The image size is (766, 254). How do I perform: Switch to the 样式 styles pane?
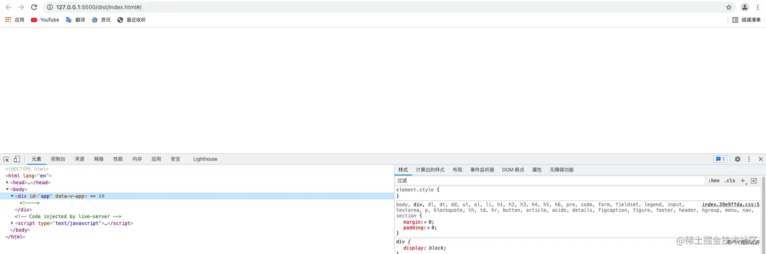[403, 170]
